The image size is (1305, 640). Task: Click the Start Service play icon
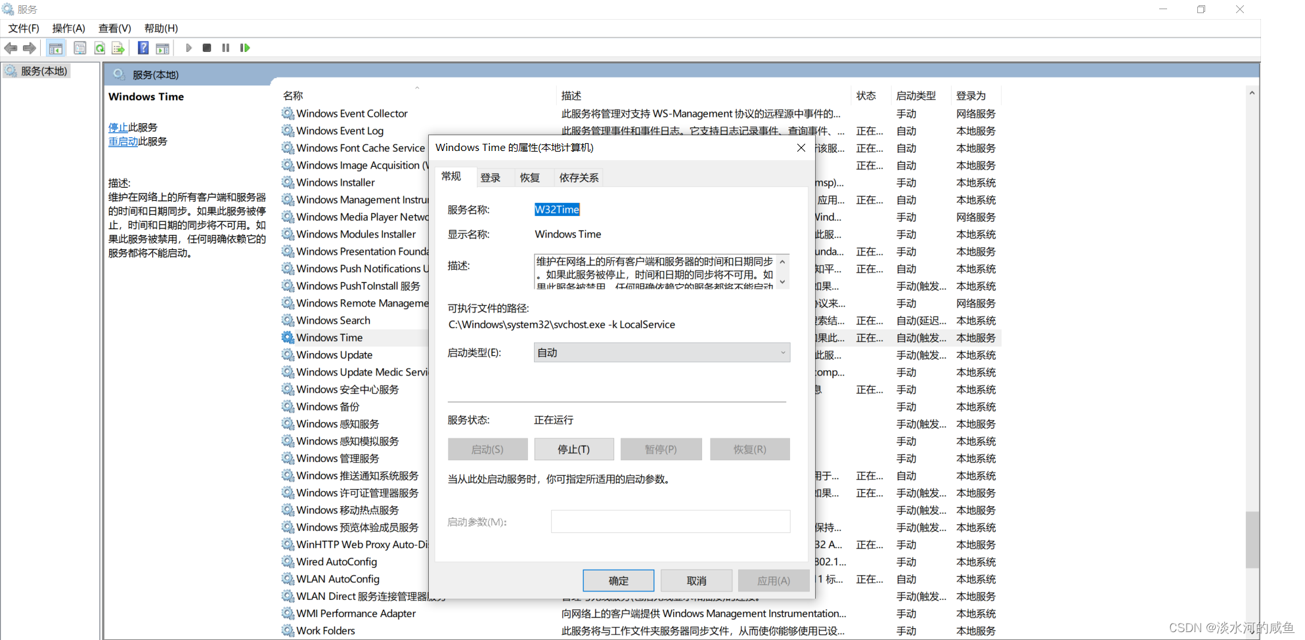click(188, 48)
